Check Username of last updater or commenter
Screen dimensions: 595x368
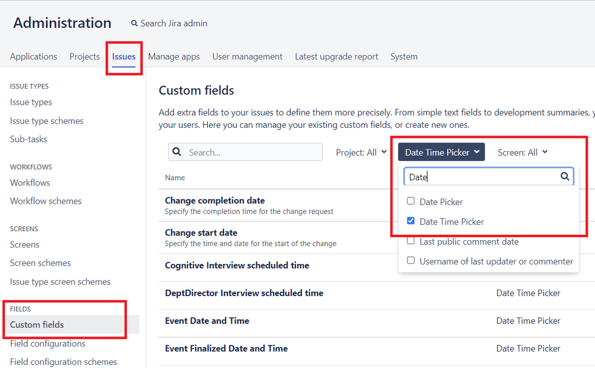(x=410, y=260)
